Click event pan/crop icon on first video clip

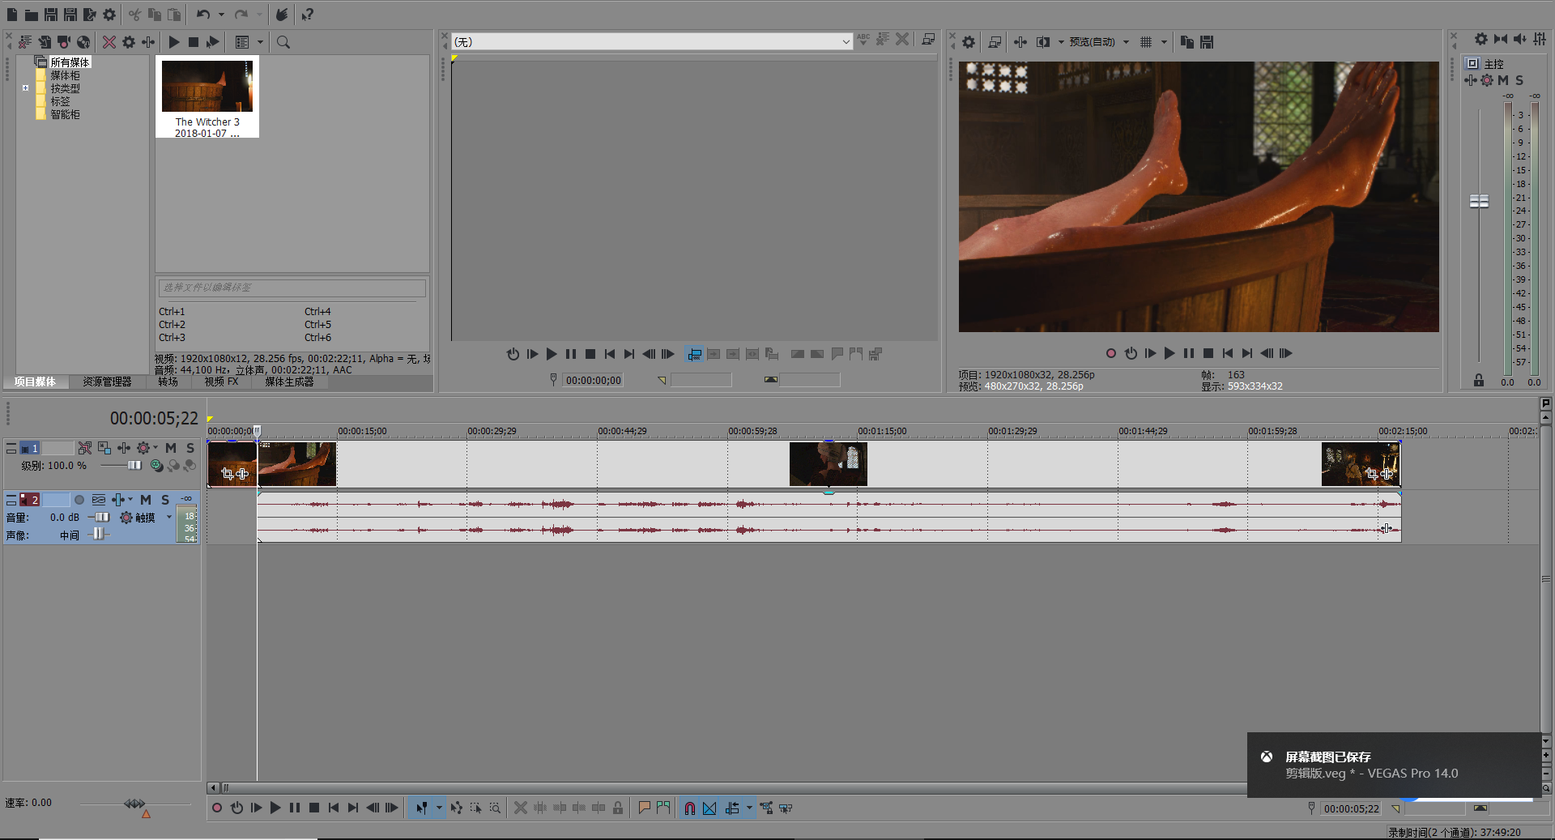[x=228, y=473]
